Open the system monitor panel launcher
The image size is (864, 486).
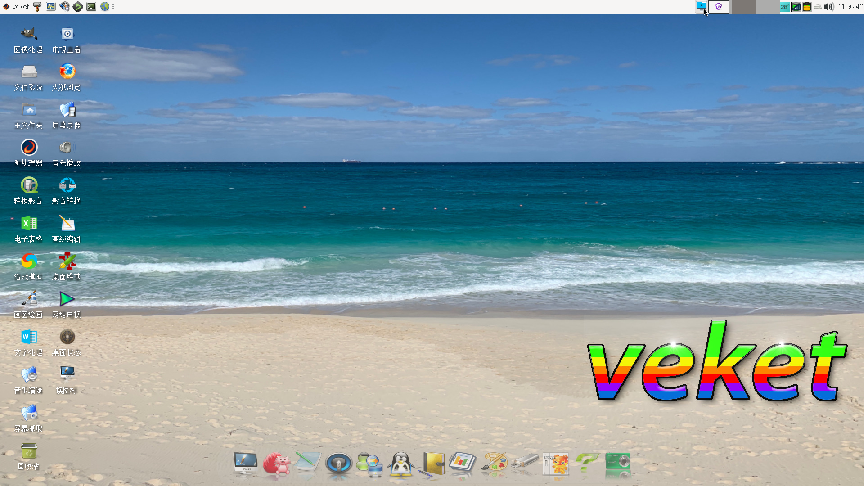point(51,7)
